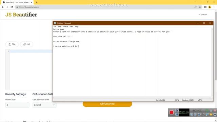217x122 pixels.
Task: Open Chrome side panel
Action: (x=205, y=7)
